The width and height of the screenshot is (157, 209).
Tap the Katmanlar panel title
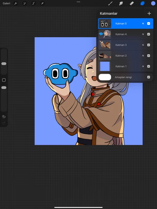(109, 14)
